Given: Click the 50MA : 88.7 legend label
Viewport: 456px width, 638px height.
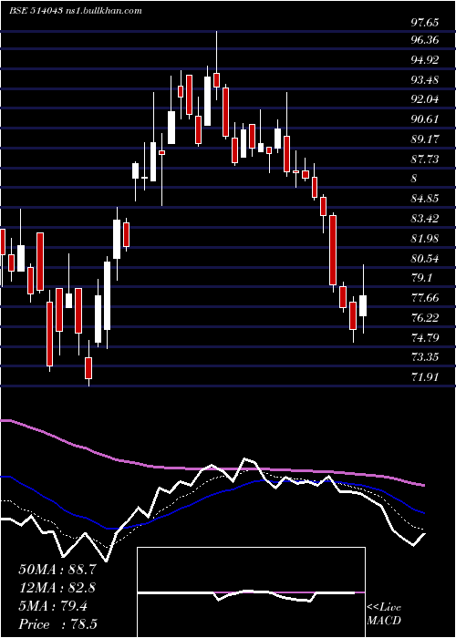Looking at the screenshot, I should pos(57,570).
